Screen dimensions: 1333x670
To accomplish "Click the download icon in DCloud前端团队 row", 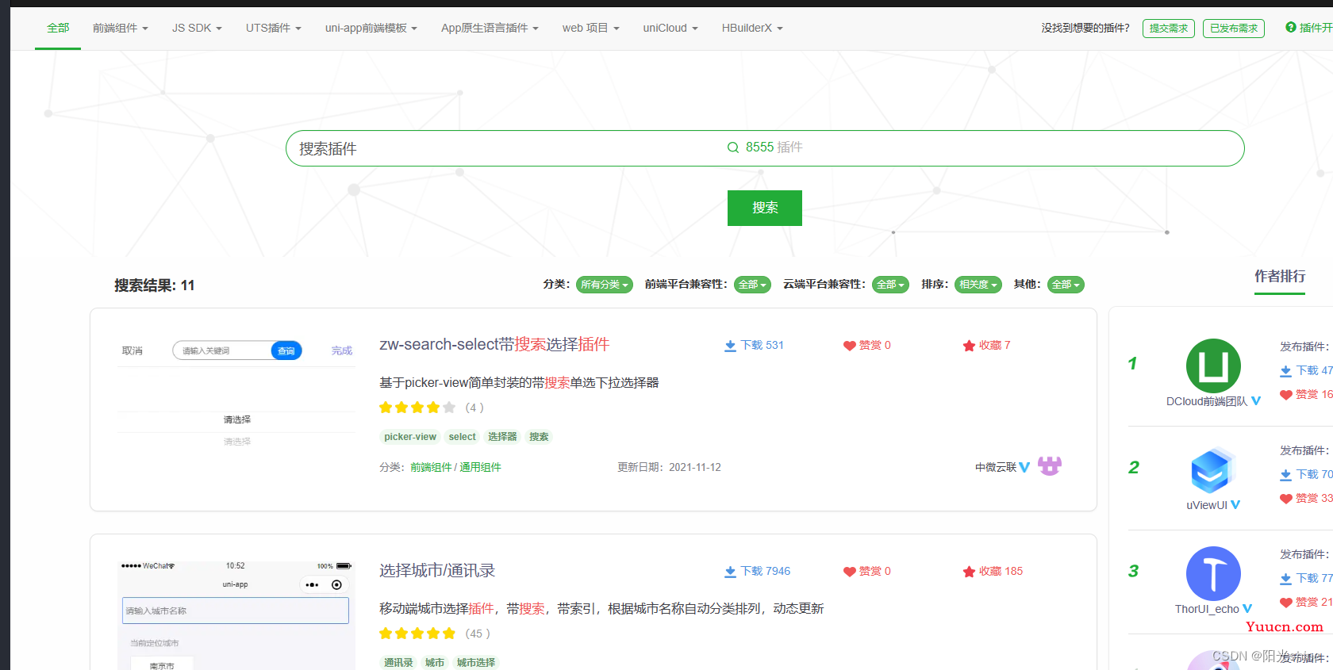I will click(x=1285, y=371).
